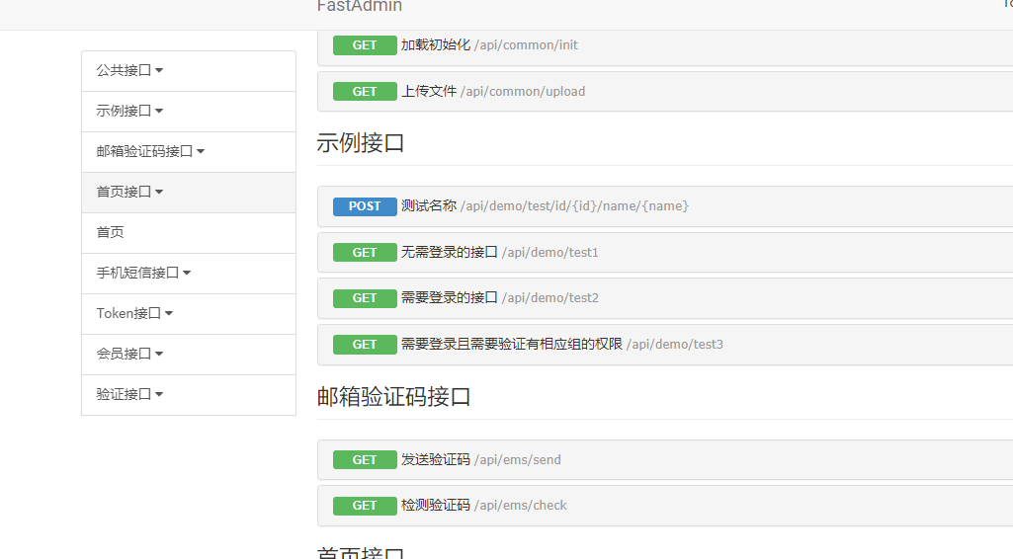Open the 邮箱验证码接口 sidebar dropdown
This screenshot has height=559, width=1013.
pos(150,152)
